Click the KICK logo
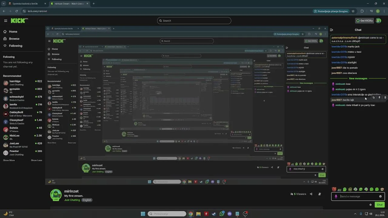 19,21
